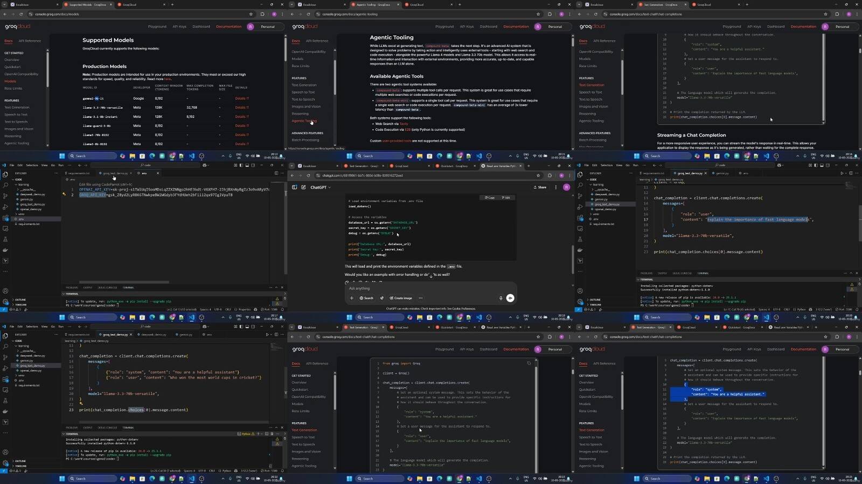Click the dictate microphone in ChatGPT composer
This screenshot has height=484, width=862.
pyautogui.click(x=501, y=298)
